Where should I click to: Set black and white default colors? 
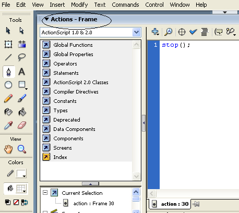point(8,202)
